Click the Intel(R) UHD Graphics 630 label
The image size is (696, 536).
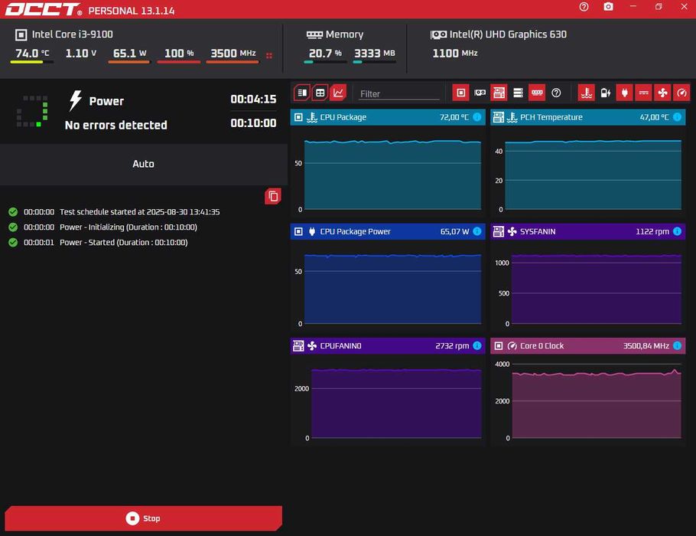point(508,34)
